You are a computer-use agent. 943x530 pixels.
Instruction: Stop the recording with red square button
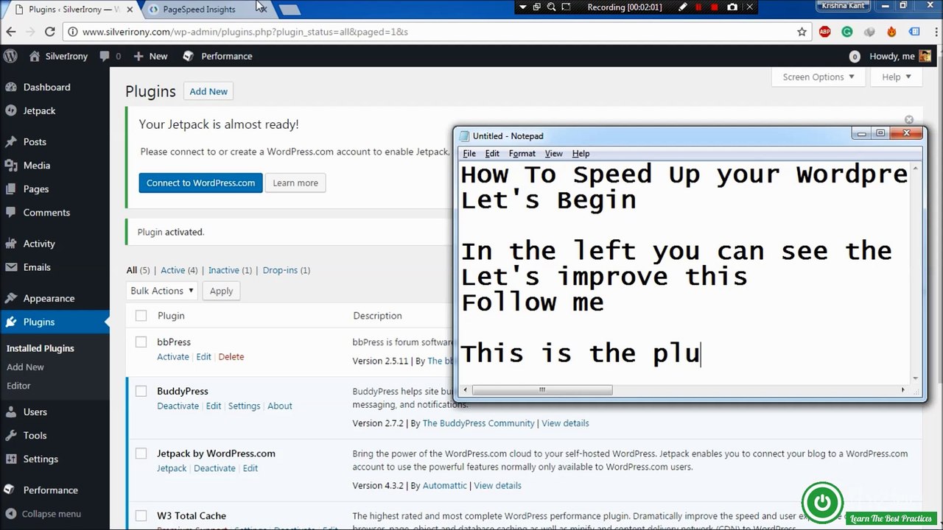(x=715, y=7)
